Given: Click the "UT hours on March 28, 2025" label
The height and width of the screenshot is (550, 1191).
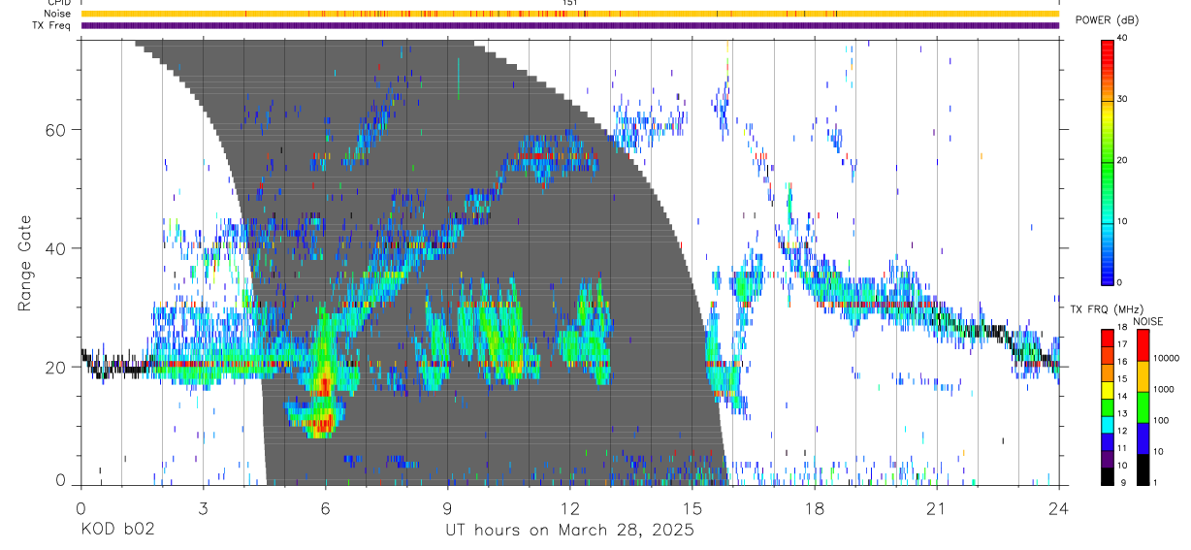Looking at the screenshot, I should 569,531.
